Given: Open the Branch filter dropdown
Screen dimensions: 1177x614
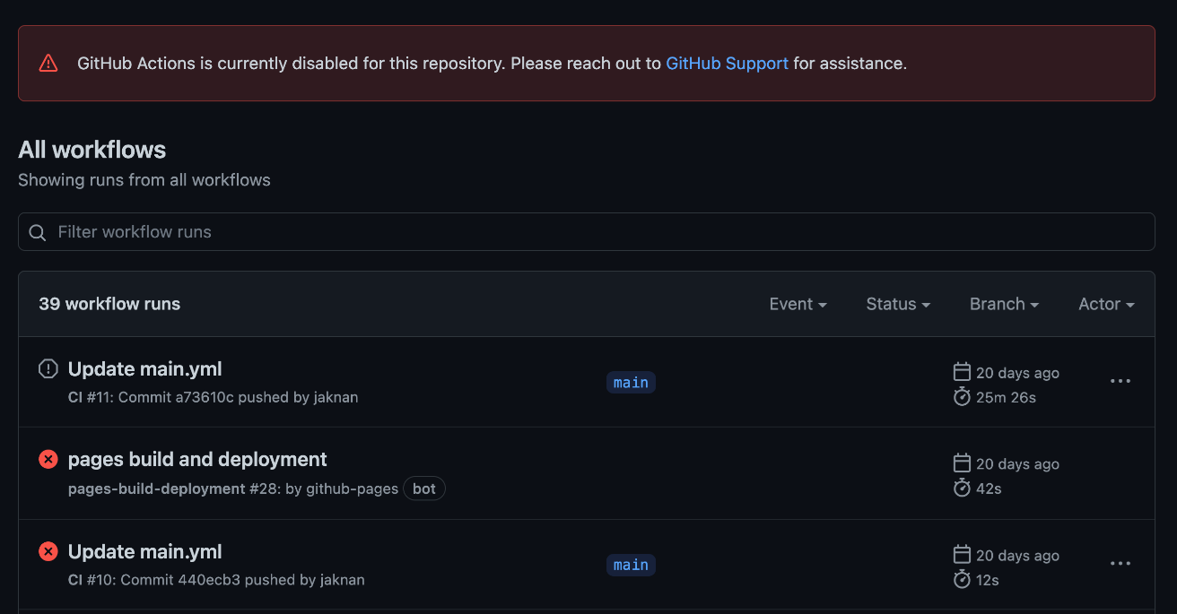Looking at the screenshot, I should tap(1004, 305).
